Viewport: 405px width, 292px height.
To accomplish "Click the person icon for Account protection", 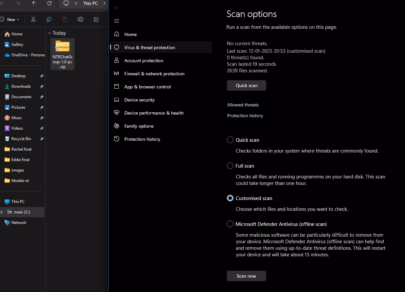I will point(117,60).
